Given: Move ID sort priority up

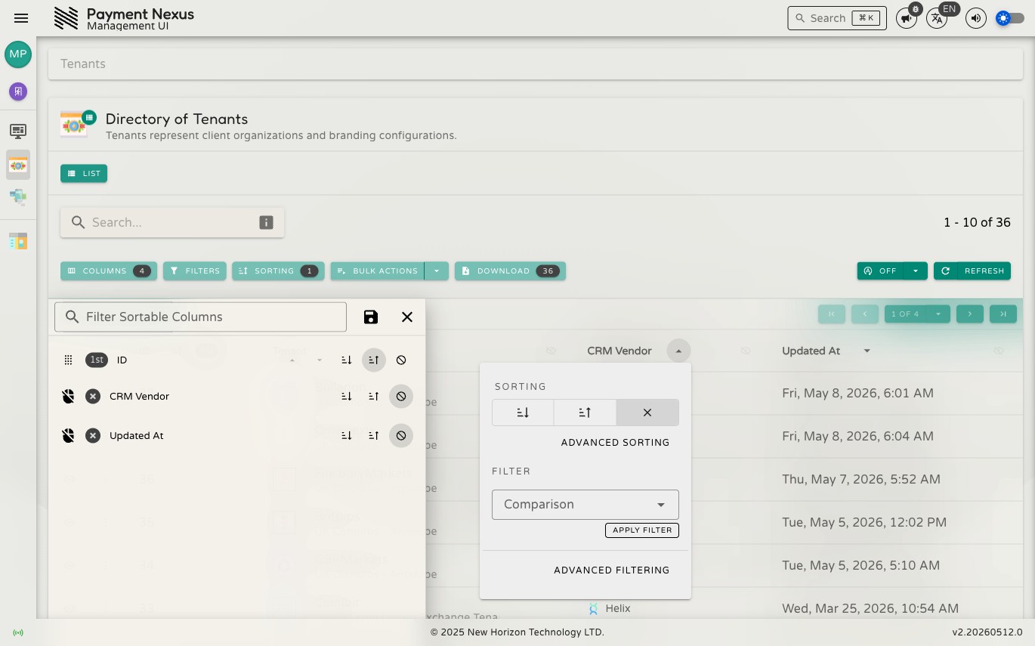Looking at the screenshot, I should point(292,360).
